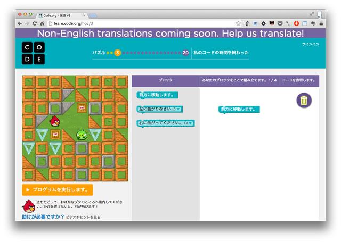
Task: Bookmark this page with the star icon
Action: (x=238, y=23)
